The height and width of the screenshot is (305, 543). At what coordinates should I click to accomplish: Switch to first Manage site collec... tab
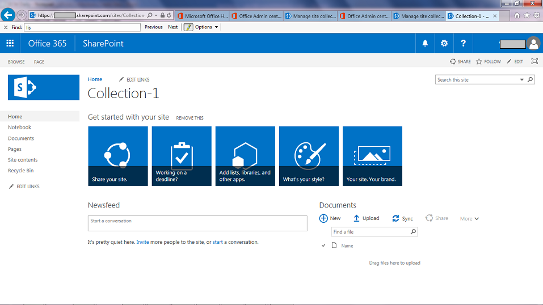pos(310,16)
